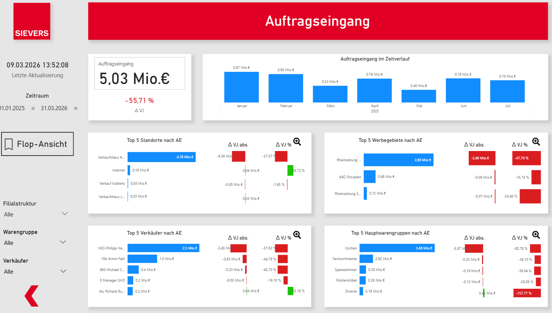Select the Rheinzeitung 2,69 Mio.€ bar

point(399,160)
